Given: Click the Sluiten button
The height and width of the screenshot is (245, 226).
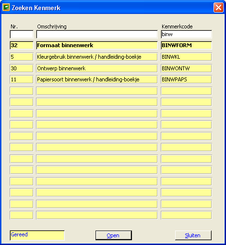Looking at the screenshot, I should coord(193,235).
